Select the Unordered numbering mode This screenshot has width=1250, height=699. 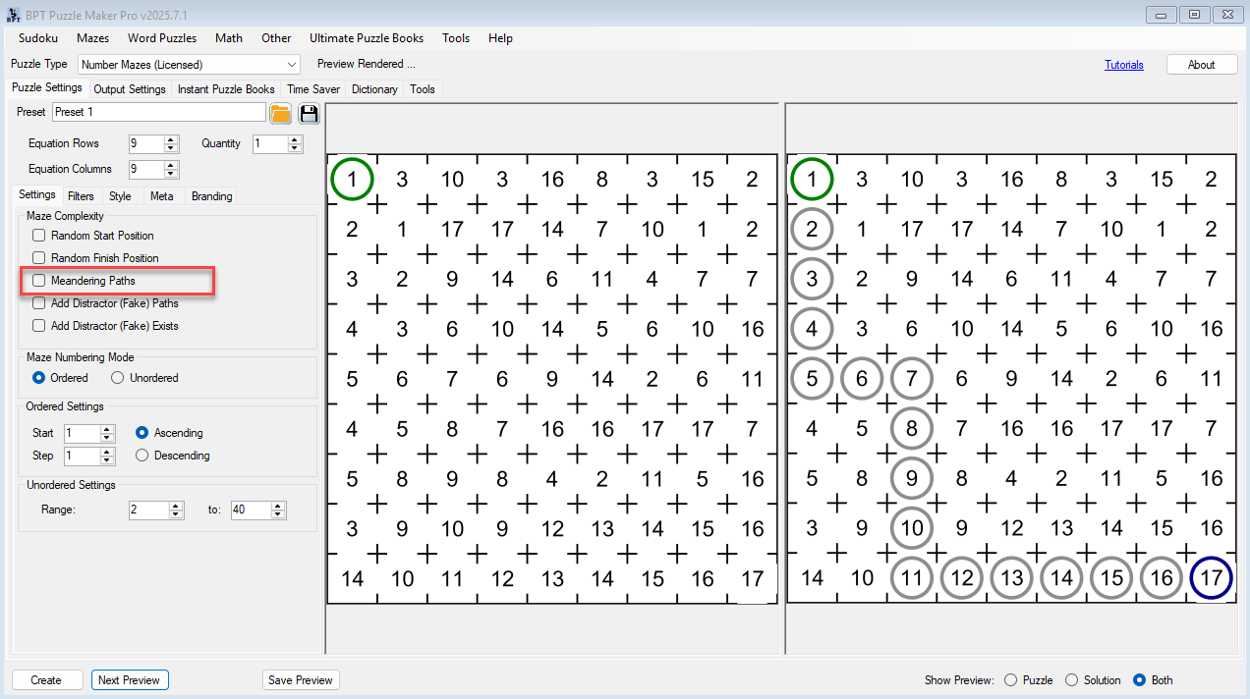point(118,378)
